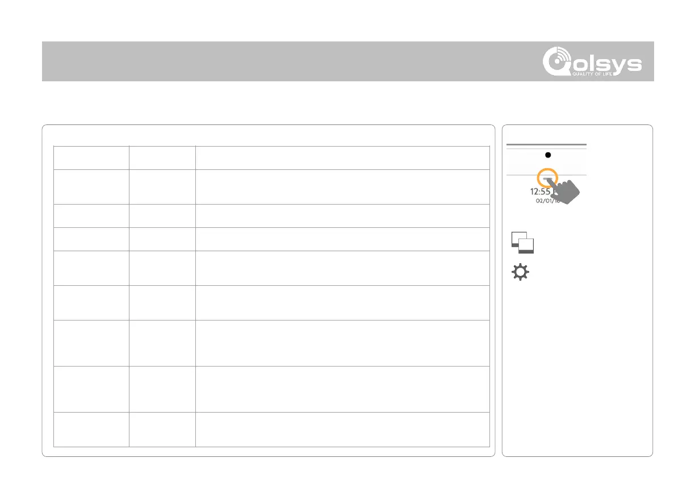
Task: Click the Qolsys logo in the header
Action: 591,61
